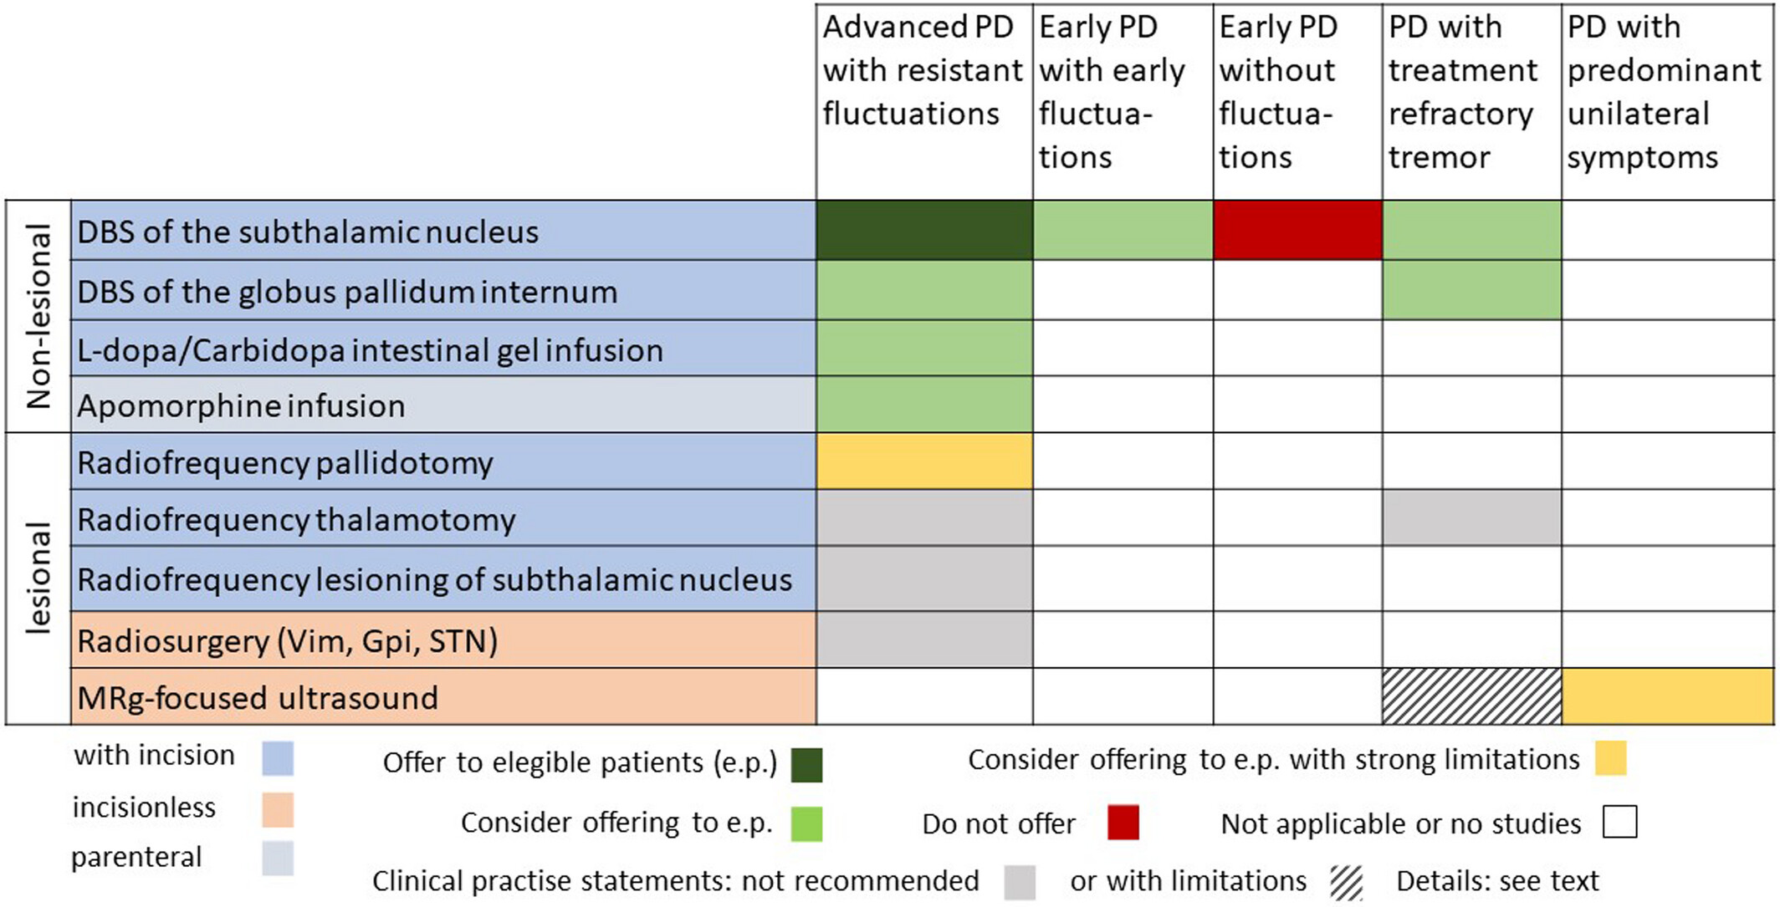Click the yellow cell for Radiofrequency pallidotomy
1780x907 pixels.
pos(924,461)
